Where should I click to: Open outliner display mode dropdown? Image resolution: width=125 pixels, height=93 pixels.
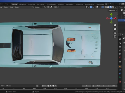[x=121, y=7]
